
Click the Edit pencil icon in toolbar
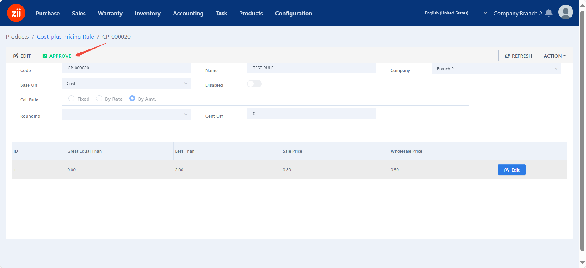coord(16,56)
